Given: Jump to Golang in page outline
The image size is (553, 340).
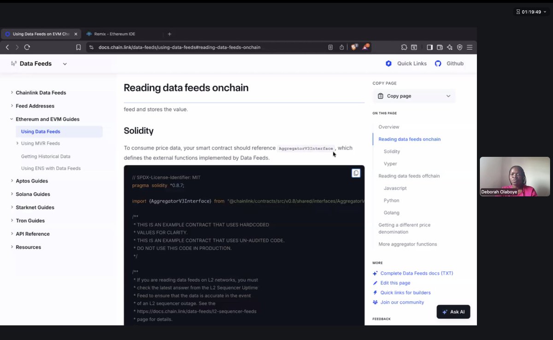Looking at the screenshot, I should click(x=392, y=213).
